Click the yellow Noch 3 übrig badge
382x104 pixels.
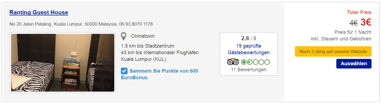[x=333, y=51]
